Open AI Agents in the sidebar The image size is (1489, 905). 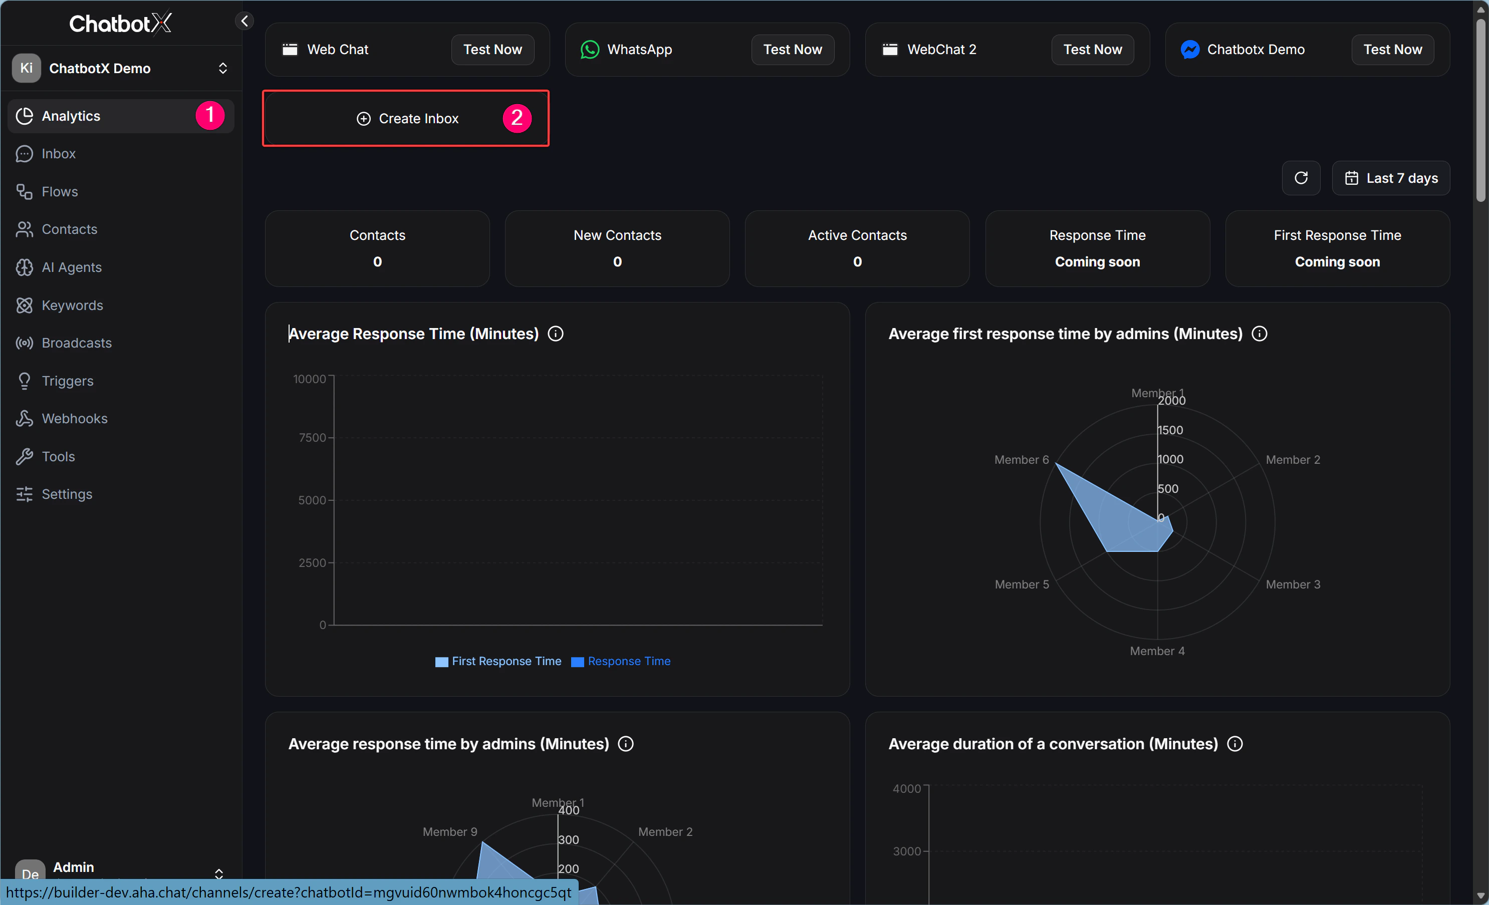(x=120, y=267)
